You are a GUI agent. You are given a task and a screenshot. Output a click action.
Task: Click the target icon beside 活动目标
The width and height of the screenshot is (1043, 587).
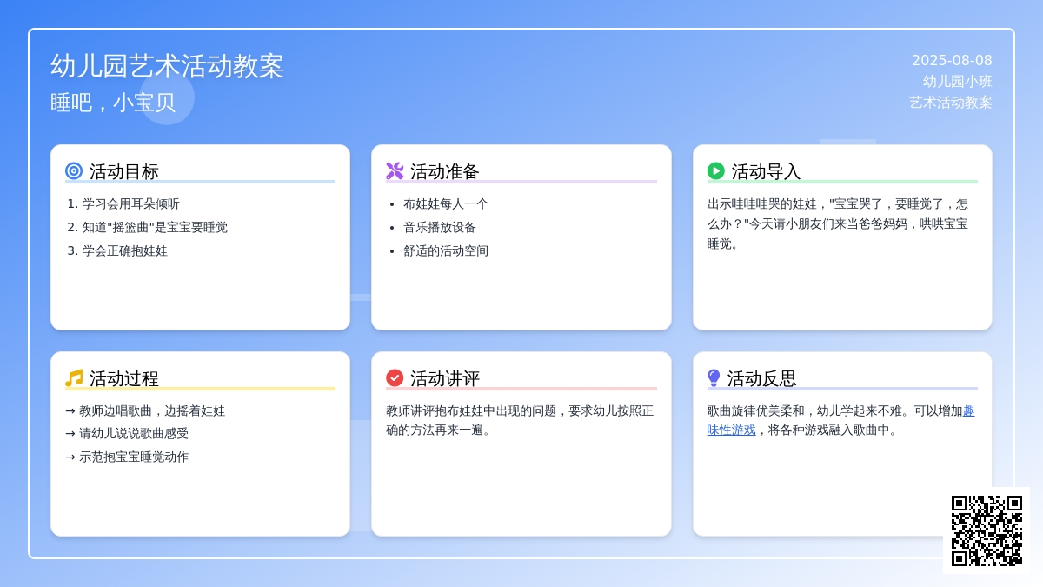click(74, 171)
